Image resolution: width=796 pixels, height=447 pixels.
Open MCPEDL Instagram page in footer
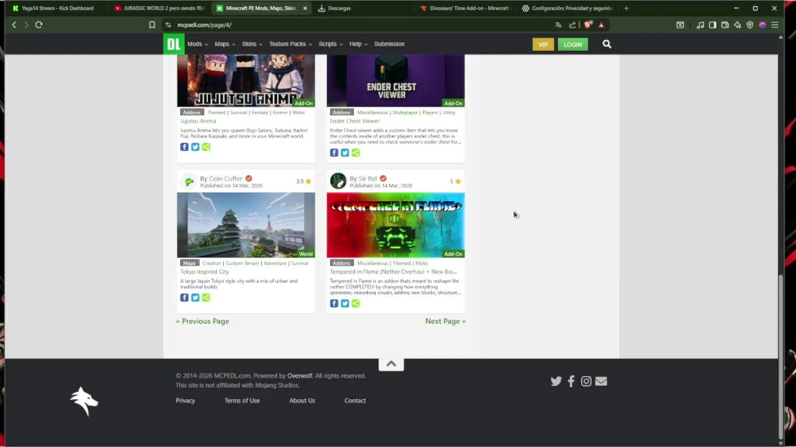tap(586, 381)
